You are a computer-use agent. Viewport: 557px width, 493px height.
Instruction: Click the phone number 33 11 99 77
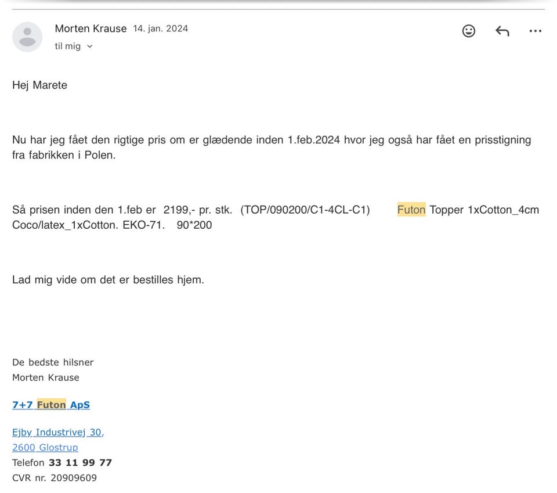80,463
